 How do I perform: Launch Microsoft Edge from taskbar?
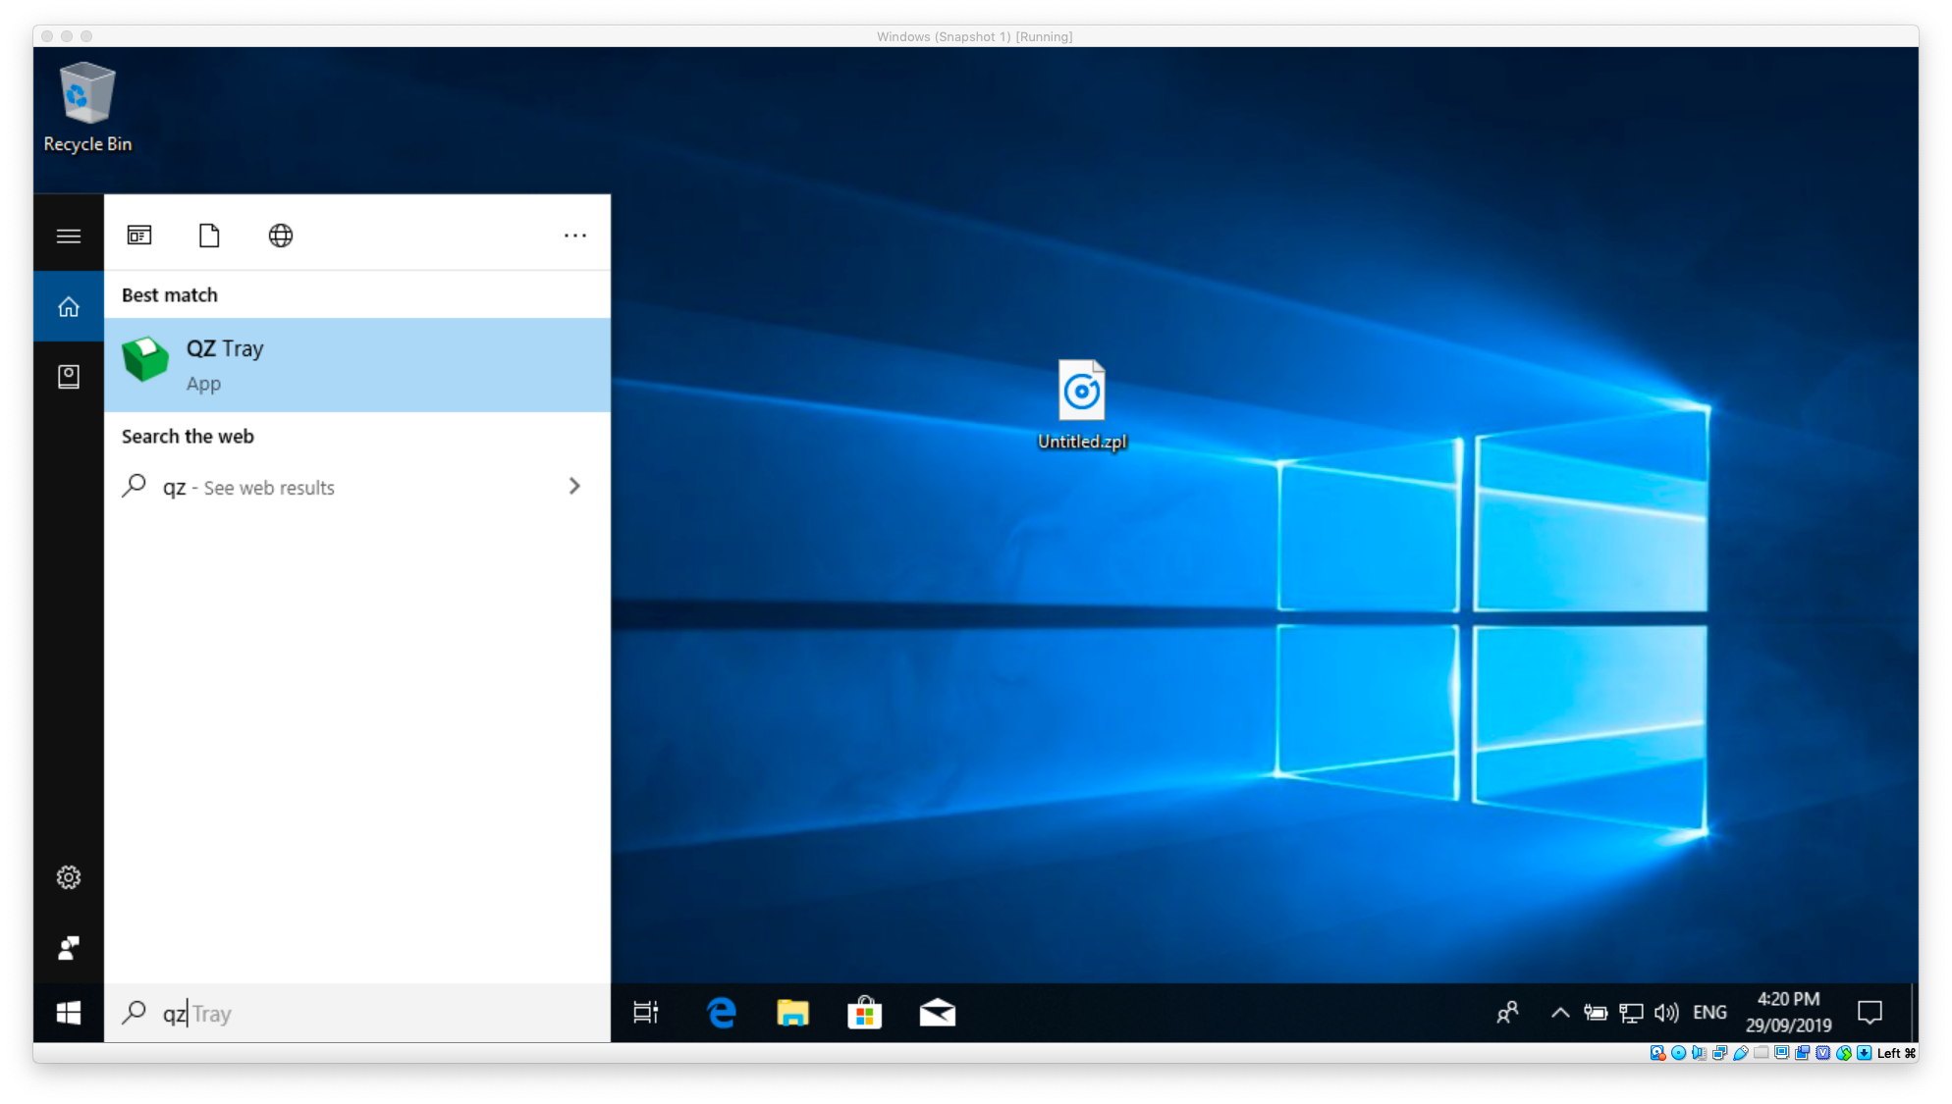tap(722, 1013)
